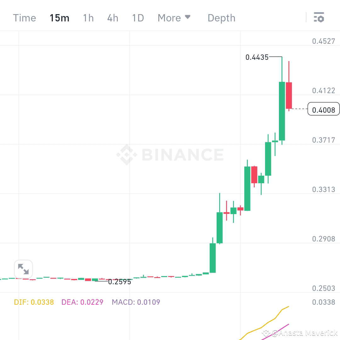Click the current price label 0.4008
The image size is (340, 340).
pyautogui.click(x=324, y=109)
